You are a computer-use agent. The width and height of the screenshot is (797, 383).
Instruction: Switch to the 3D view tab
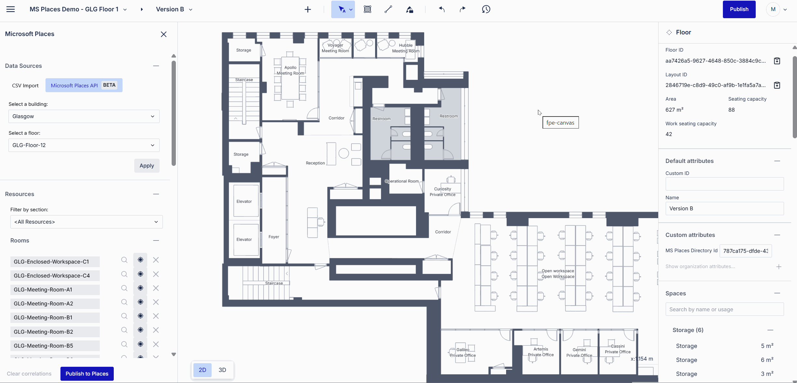point(222,370)
